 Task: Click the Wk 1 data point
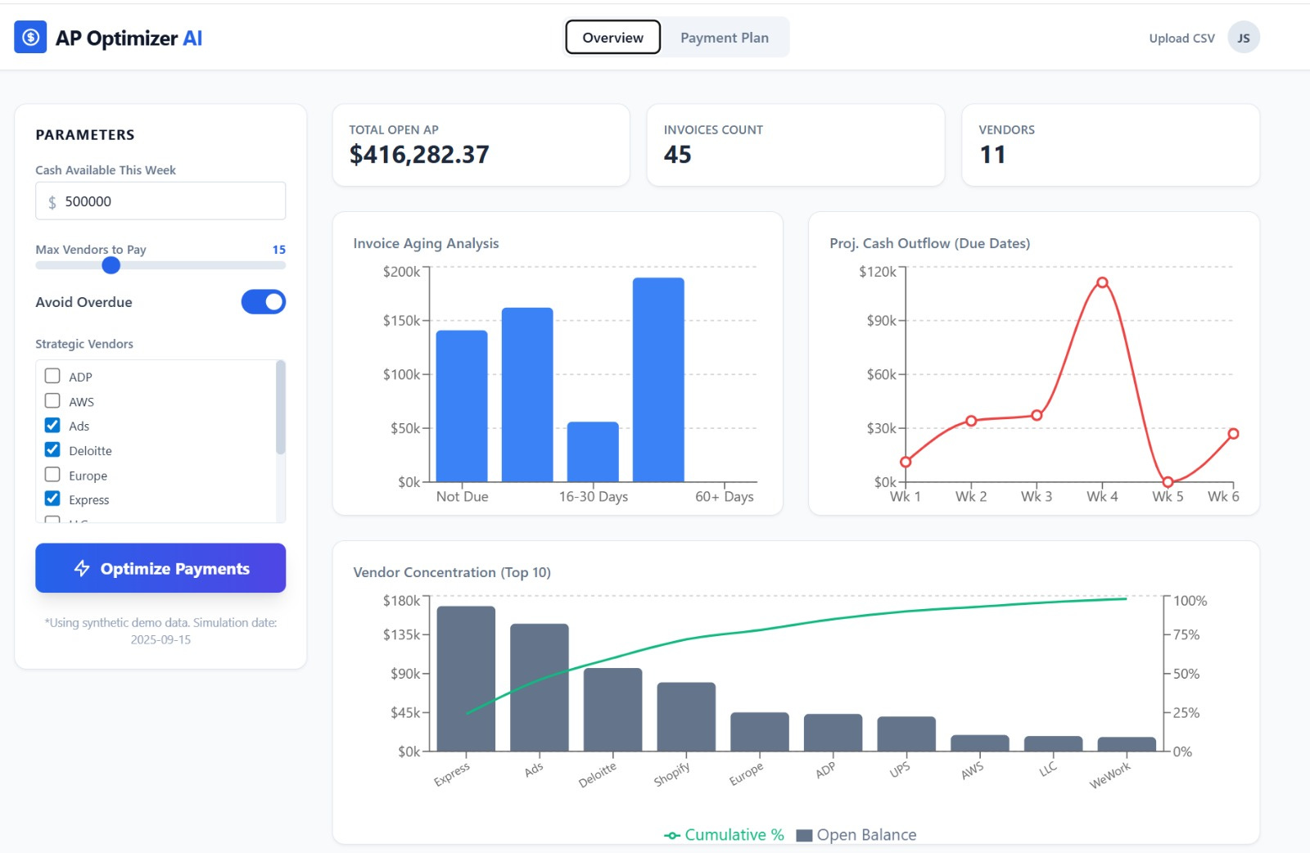(x=906, y=462)
